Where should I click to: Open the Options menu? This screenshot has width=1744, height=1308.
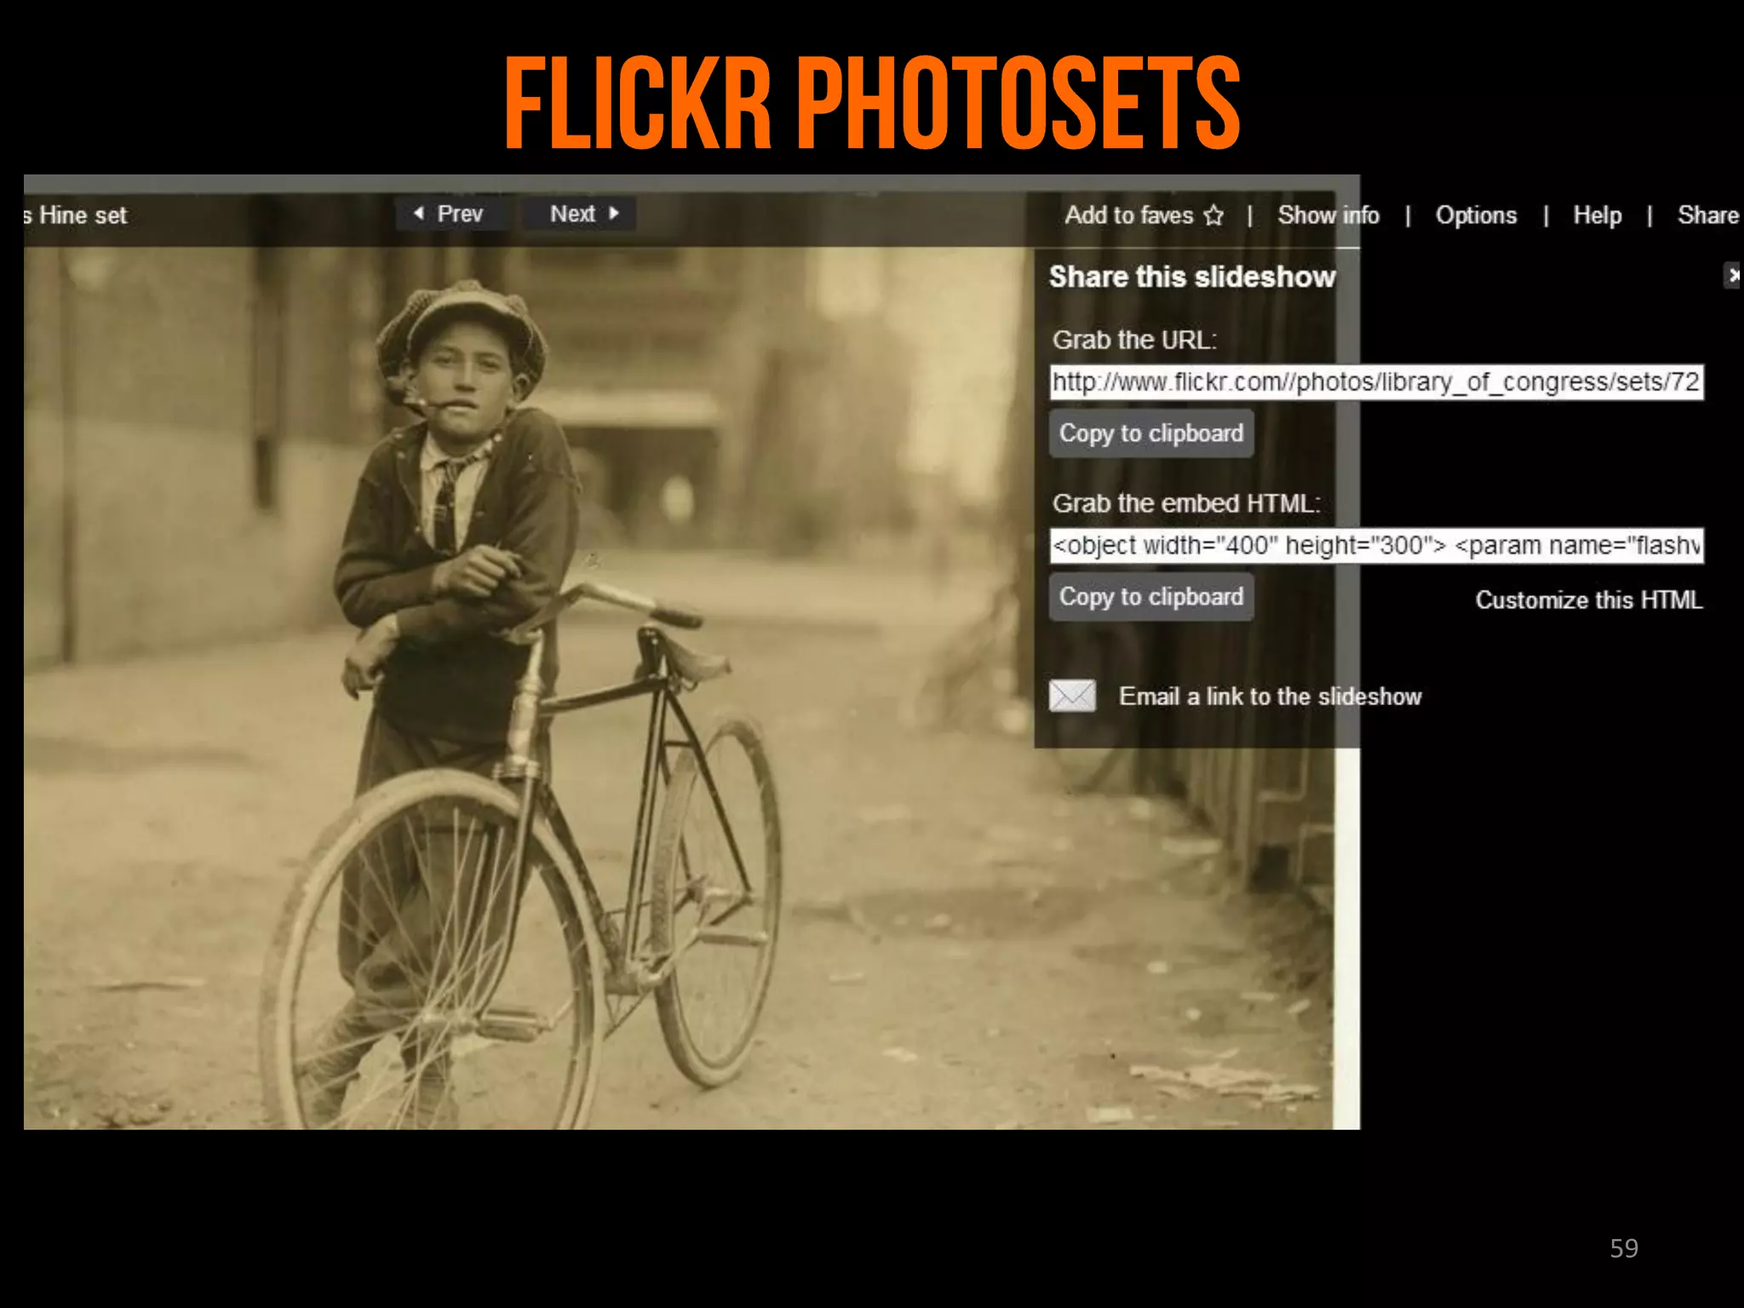tap(1476, 215)
